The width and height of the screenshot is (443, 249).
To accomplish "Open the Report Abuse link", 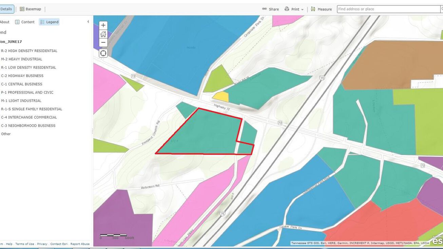I will (x=80, y=244).
